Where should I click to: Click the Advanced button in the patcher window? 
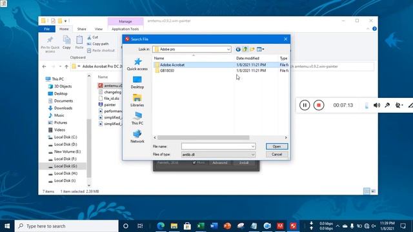(219, 163)
